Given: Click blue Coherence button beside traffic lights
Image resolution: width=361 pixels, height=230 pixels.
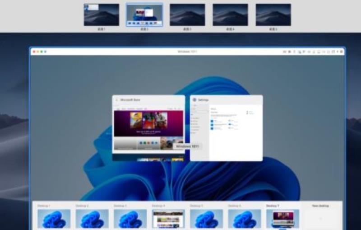Looking at the screenshot, I should click(46, 52).
